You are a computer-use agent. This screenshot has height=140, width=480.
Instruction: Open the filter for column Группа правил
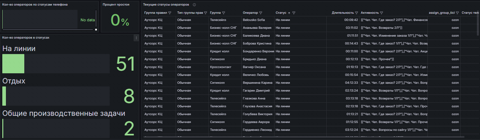click(x=170, y=13)
